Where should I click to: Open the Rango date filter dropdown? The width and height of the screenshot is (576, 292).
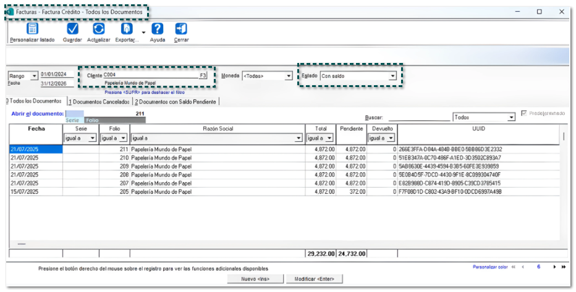point(33,76)
